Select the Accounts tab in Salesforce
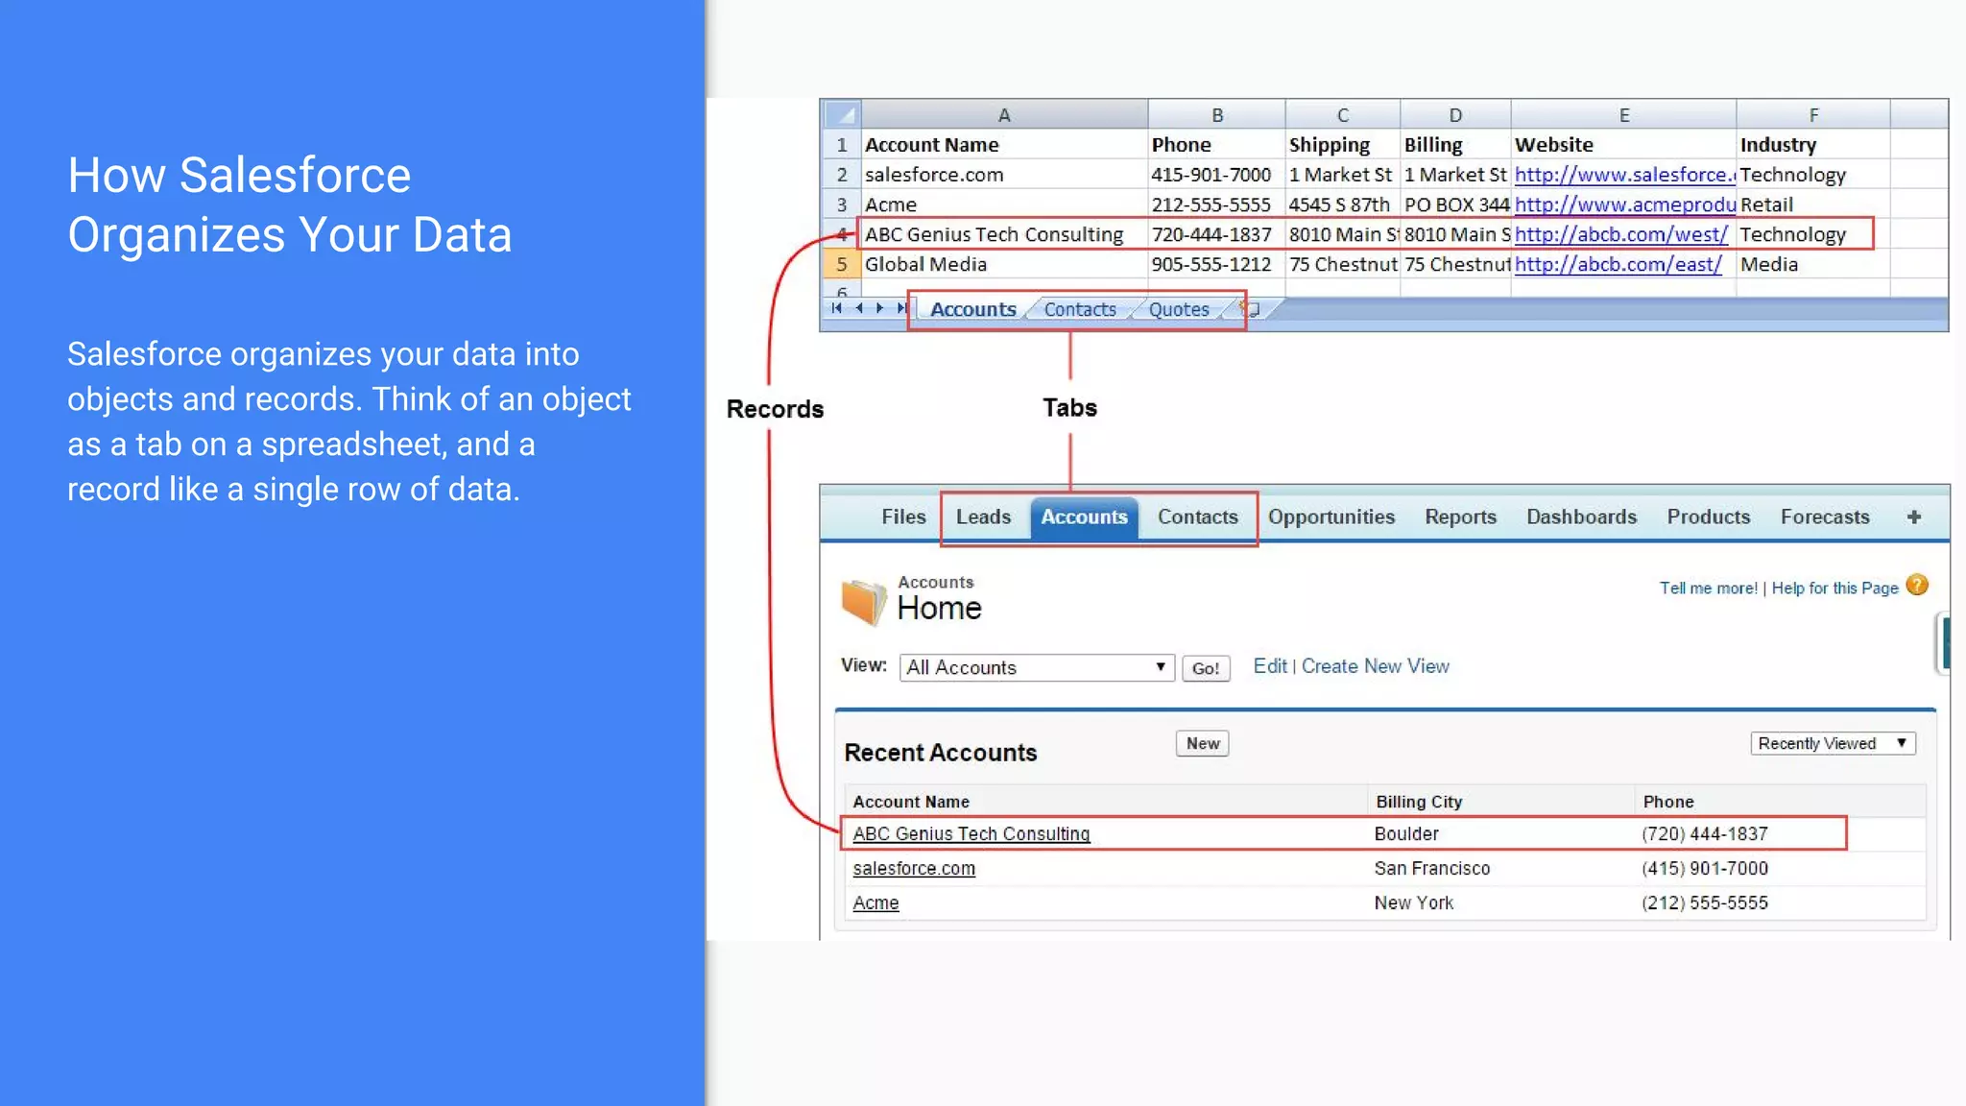Viewport: 1966px width, 1106px height. 1084,517
